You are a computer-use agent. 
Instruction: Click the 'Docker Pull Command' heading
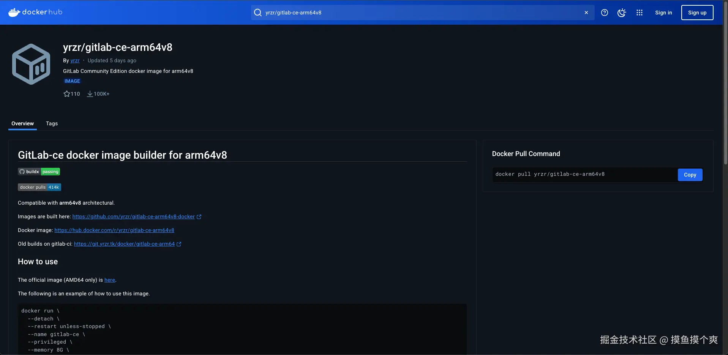click(526, 154)
